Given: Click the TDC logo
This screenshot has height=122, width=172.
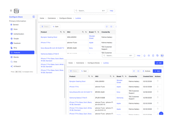Looking at the screenshot, I should [x=17, y=11].
